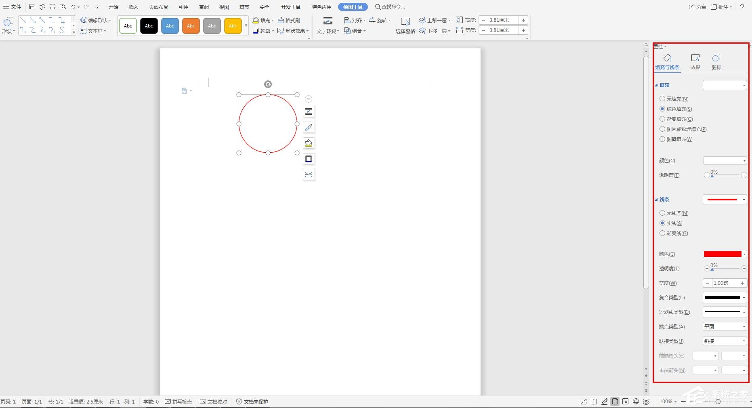Viewport: 752px width, 408px height.
Task: Click the Save icon in quick toolbar
Action: (x=32, y=7)
